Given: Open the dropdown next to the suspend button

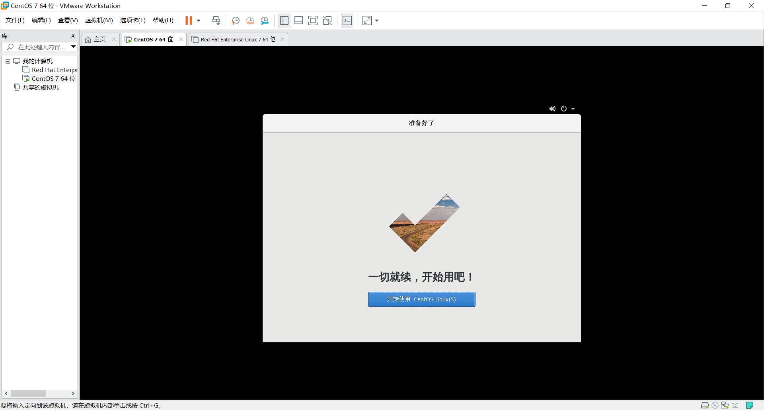Looking at the screenshot, I should click(x=198, y=20).
